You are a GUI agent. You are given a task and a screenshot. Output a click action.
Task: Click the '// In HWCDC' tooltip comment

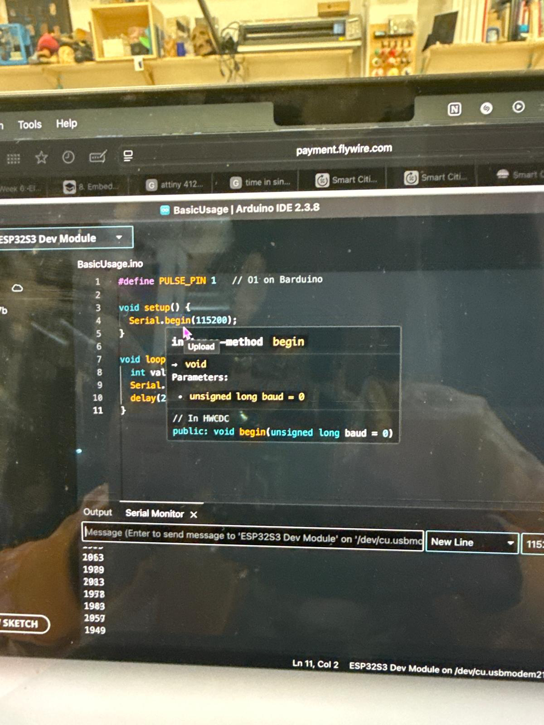[x=201, y=418]
